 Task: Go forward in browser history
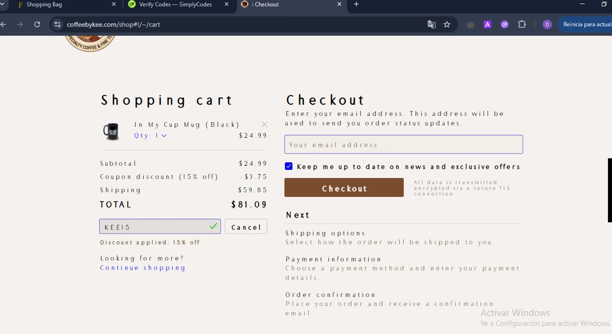(20, 24)
